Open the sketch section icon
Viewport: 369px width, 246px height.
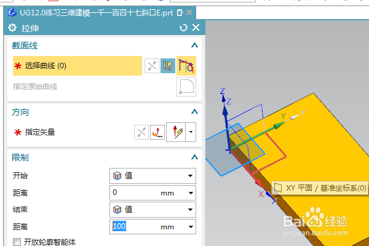(x=168, y=66)
